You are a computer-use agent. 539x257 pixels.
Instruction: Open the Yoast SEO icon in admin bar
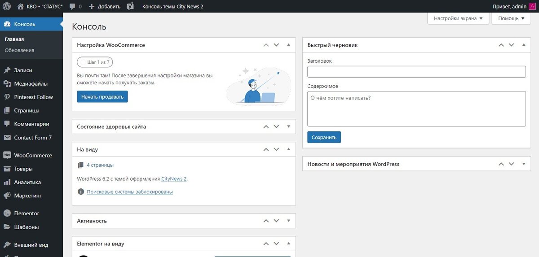point(130,6)
